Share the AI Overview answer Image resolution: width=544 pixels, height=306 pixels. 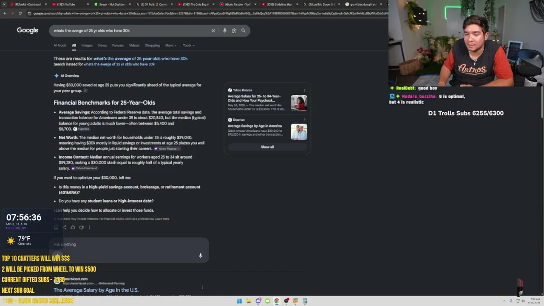tap(65, 227)
